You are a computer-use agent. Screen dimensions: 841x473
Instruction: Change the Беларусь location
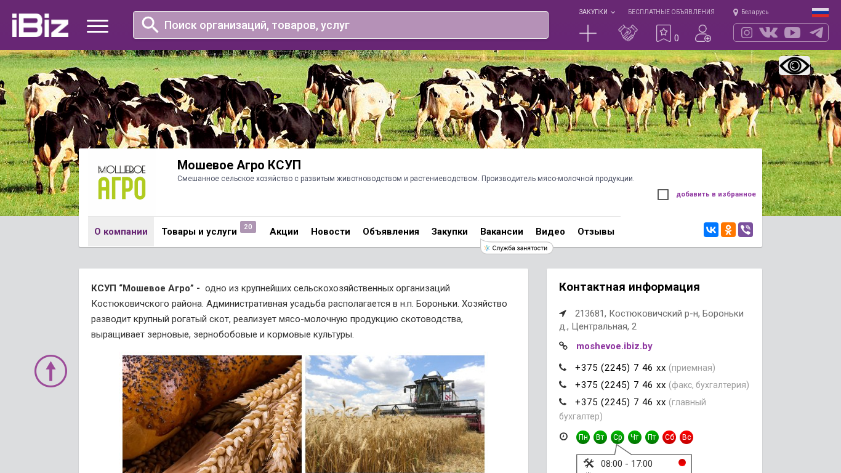tap(750, 12)
